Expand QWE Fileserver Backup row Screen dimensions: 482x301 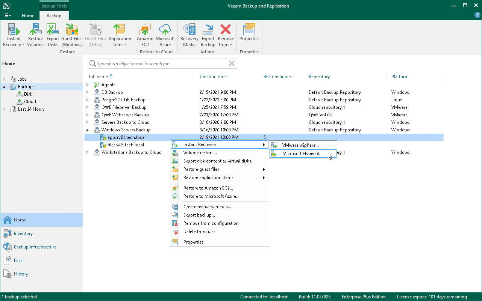click(x=88, y=107)
